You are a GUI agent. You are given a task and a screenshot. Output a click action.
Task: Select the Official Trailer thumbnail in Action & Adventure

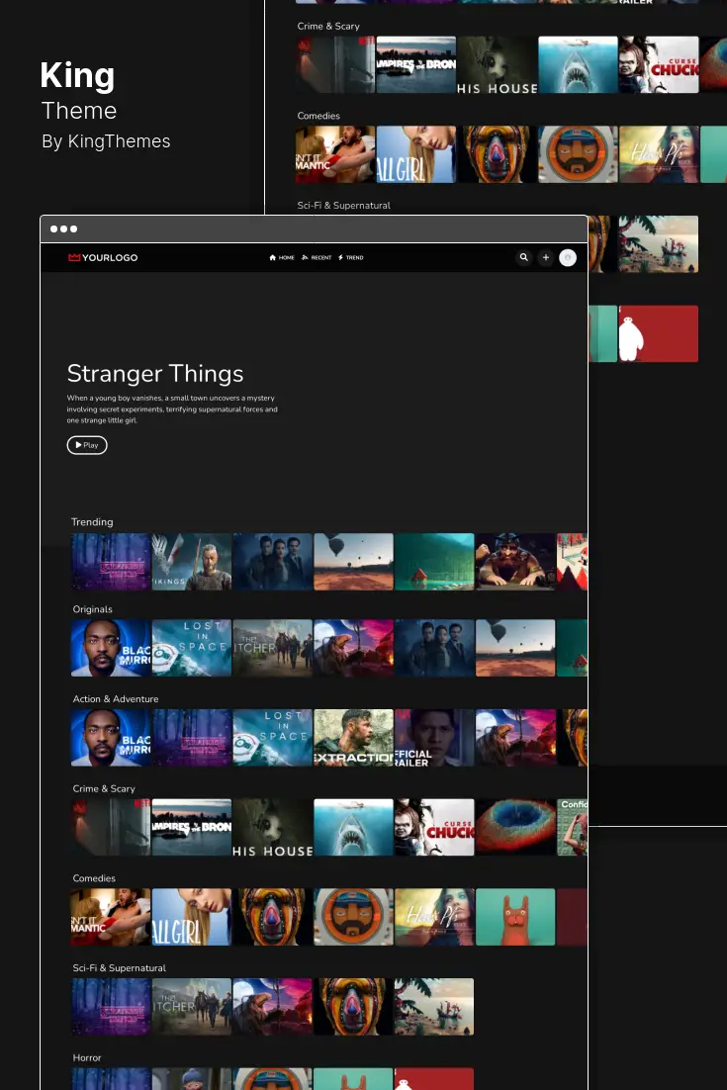(434, 738)
